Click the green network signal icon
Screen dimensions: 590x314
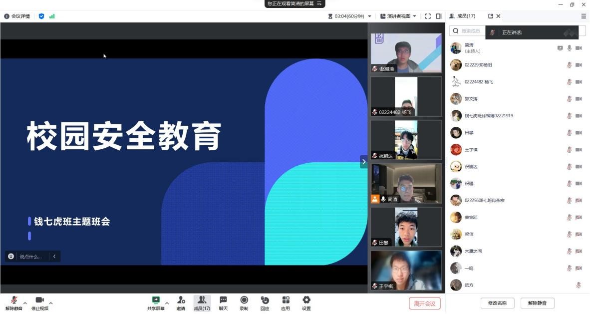[x=52, y=16]
